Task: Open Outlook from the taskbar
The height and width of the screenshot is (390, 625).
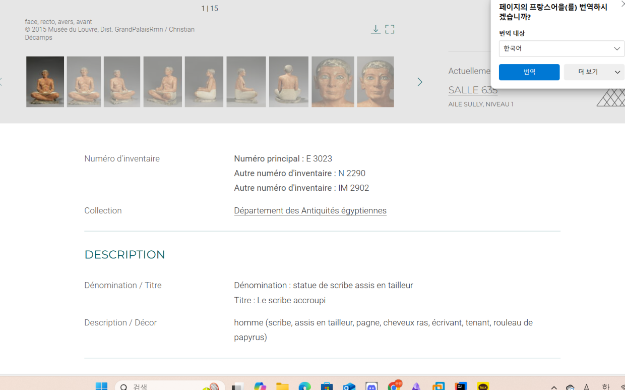Action: 349,386
